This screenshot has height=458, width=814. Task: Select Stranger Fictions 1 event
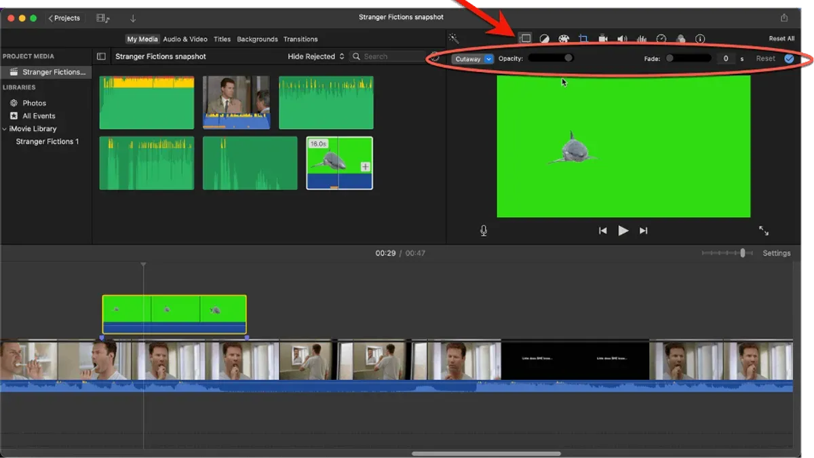(47, 142)
